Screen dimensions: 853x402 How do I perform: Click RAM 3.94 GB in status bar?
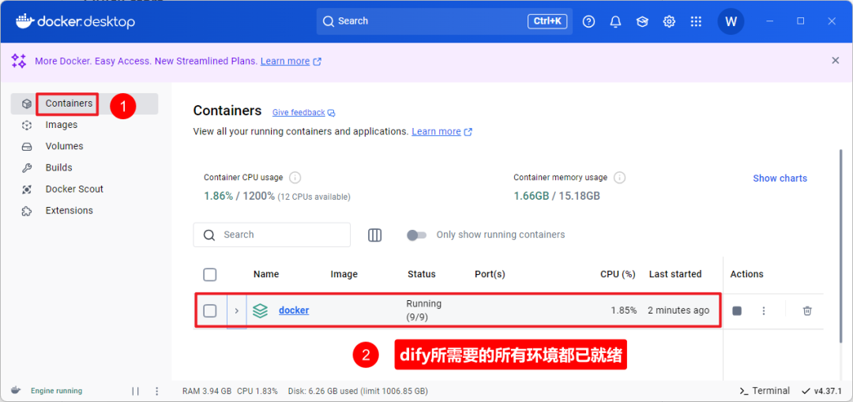tap(207, 391)
